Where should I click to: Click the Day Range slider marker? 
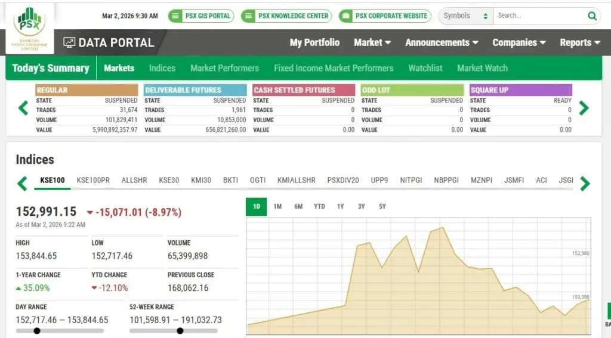37,331
